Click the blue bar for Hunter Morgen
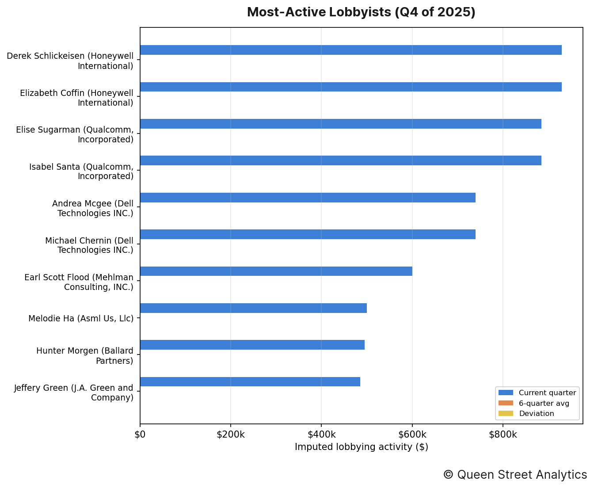This screenshot has width=594, height=488. click(252, 345)
